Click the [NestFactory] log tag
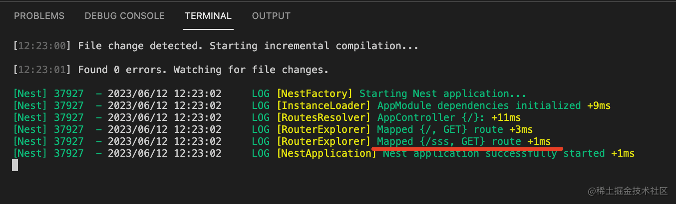Viewport: 676px width, 204px height. (x=315, y=94)
